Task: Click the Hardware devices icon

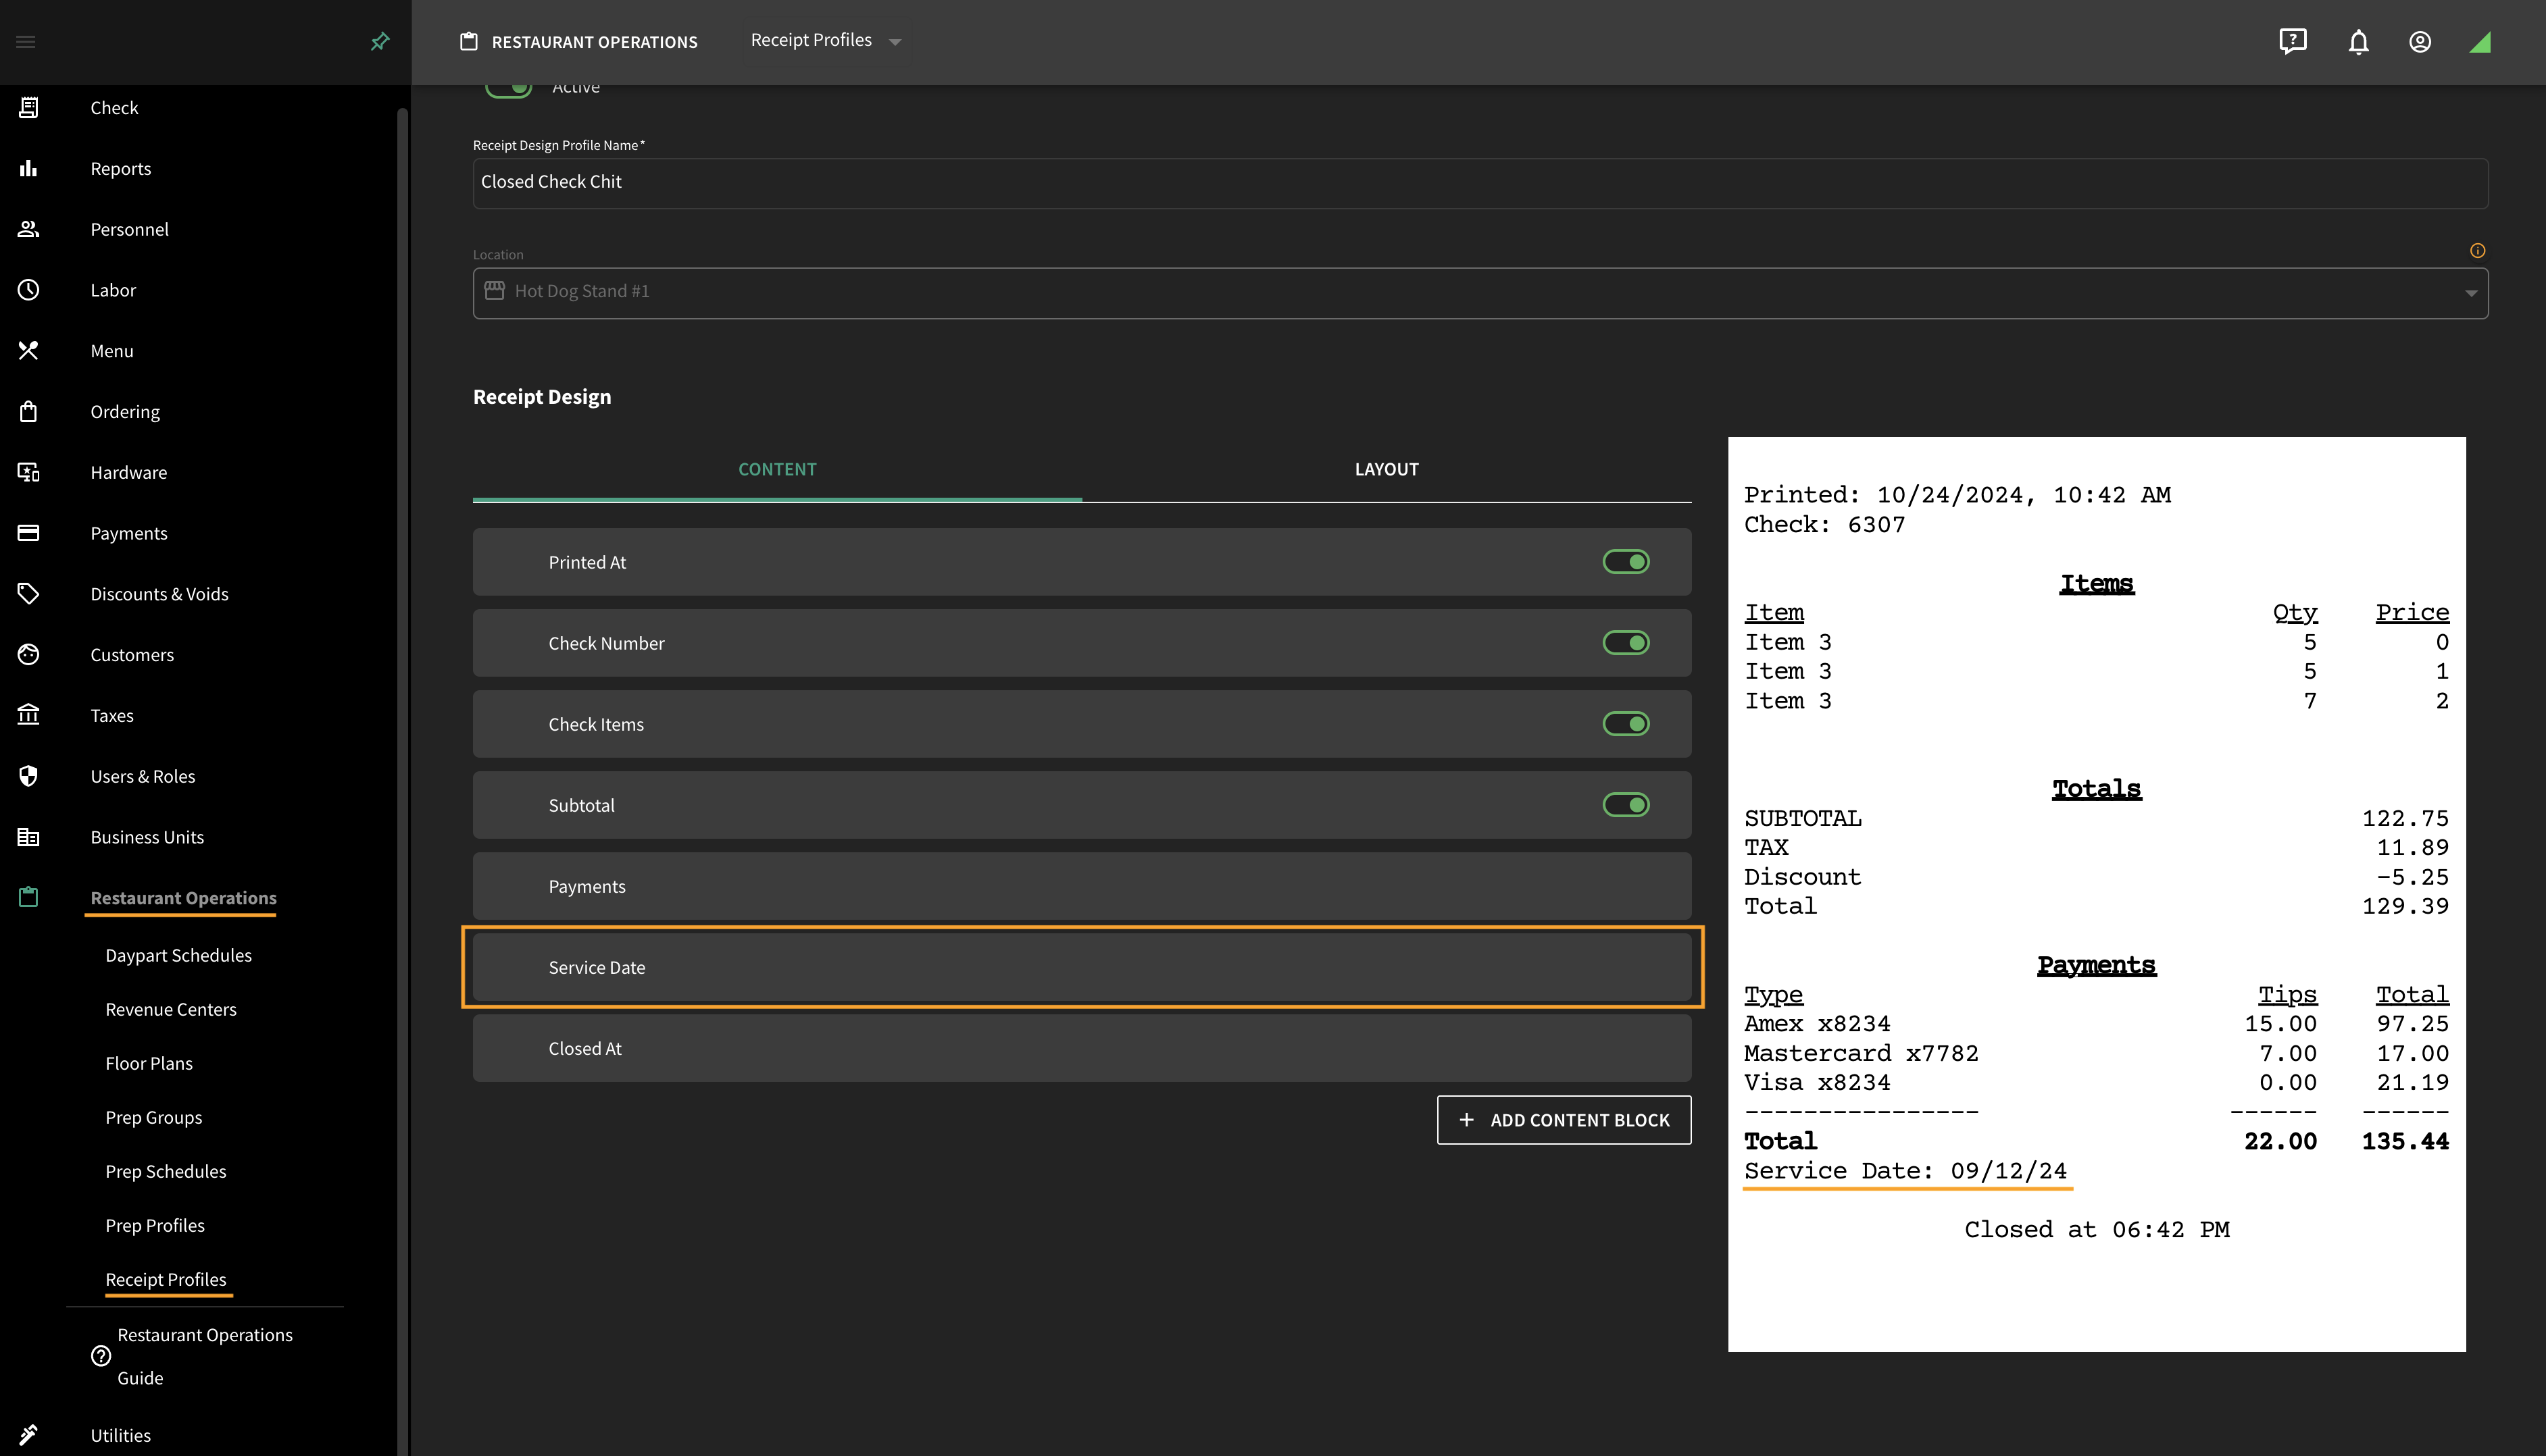Action: [29, 472]
